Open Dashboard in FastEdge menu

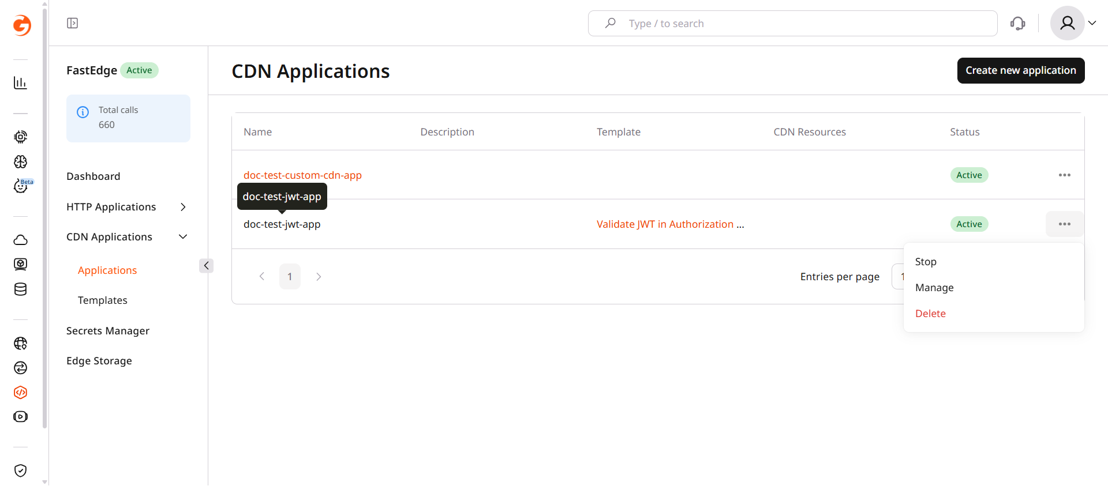[x=93, y=176]
